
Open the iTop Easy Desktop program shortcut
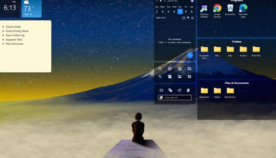[204, 11]
